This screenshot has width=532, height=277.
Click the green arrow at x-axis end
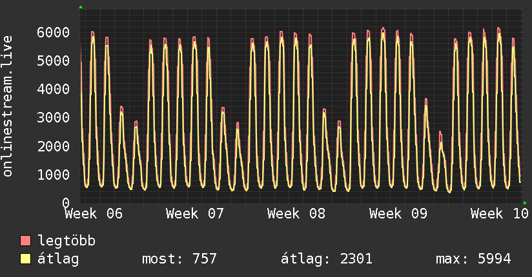click(525, 203)
